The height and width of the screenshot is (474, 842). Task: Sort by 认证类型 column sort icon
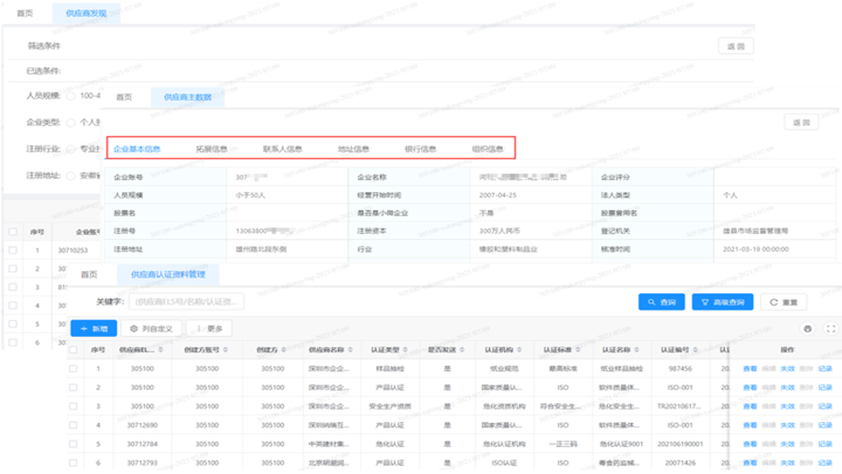[x=405, y=350]
